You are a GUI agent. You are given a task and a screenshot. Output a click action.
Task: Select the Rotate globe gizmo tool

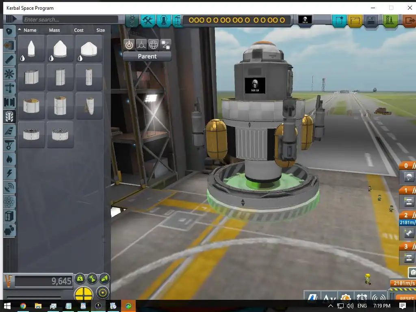coord(153,45)
